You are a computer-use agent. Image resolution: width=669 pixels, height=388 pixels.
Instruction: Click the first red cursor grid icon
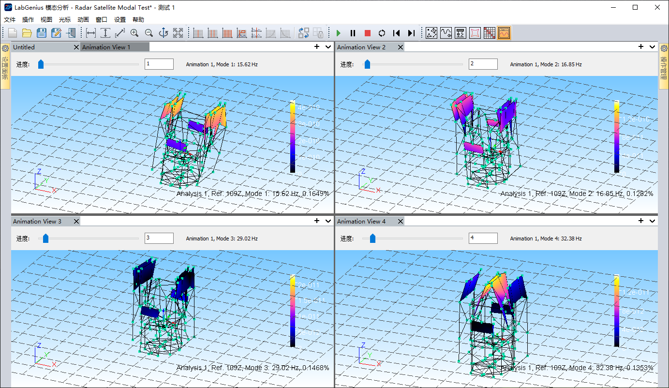pos(198,33)
